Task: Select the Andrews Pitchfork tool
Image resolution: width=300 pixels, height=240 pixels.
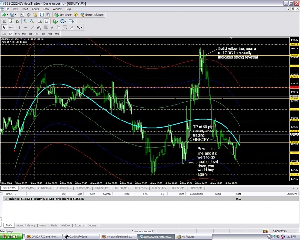Action: (x=65, y=27)
